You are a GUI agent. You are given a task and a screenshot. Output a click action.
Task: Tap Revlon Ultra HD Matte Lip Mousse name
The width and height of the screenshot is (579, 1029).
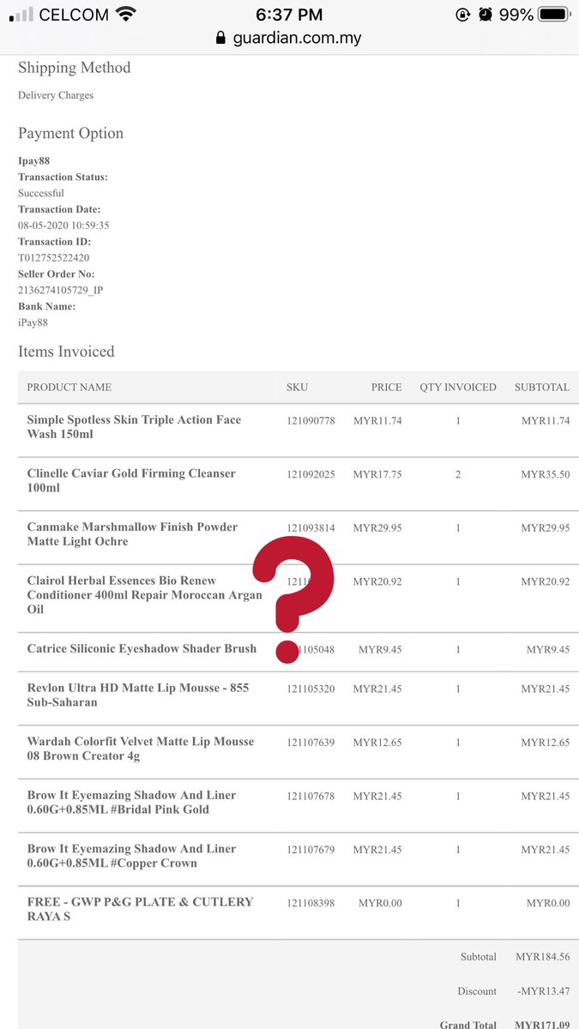[x=138, y=695]
